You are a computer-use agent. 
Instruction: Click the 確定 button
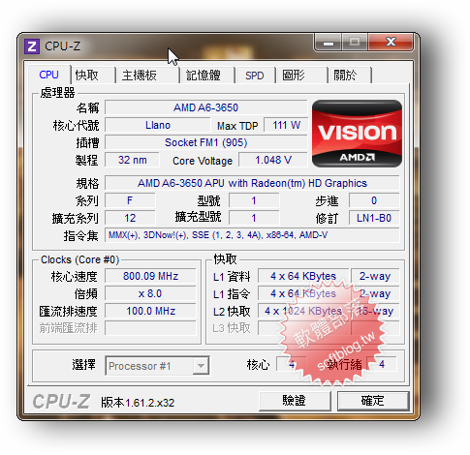point(373,401)
